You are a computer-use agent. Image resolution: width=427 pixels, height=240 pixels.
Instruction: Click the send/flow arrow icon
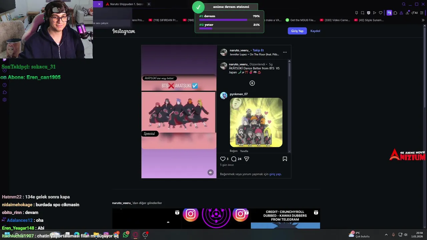[375, 13]
